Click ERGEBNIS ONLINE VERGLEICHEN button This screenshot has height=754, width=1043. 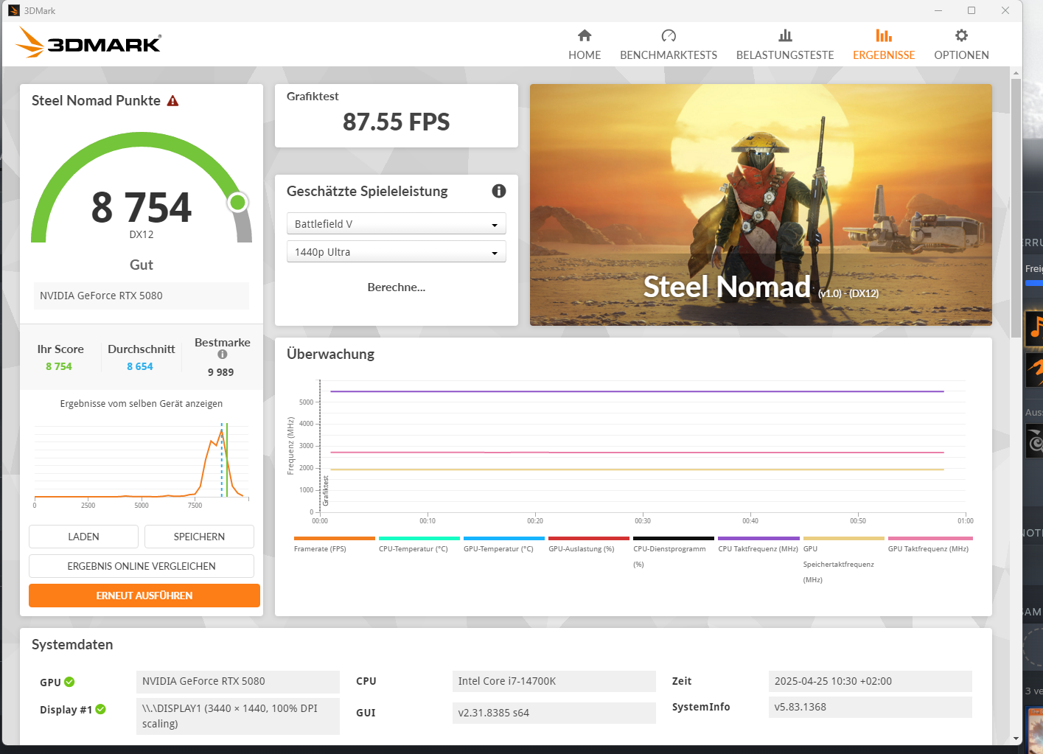pyautogui.click(x=142, y=566)
